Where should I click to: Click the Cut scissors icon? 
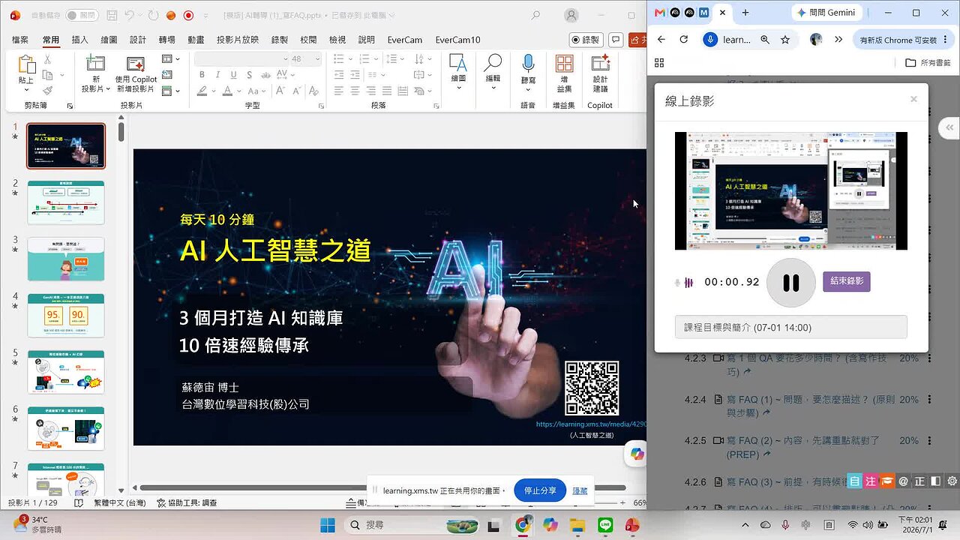click(48, 58)
